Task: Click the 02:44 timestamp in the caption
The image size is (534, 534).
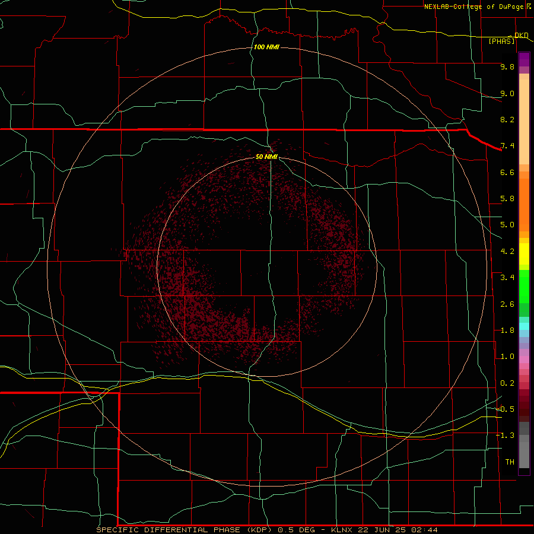Action: coord(425,530)
